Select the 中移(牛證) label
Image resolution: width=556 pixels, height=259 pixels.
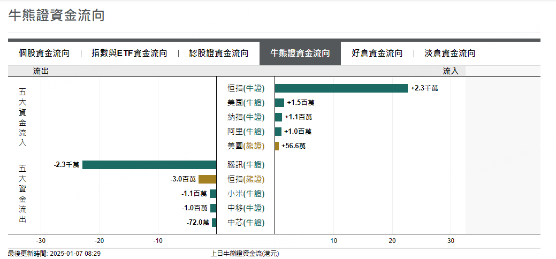(x=246, y=208)
